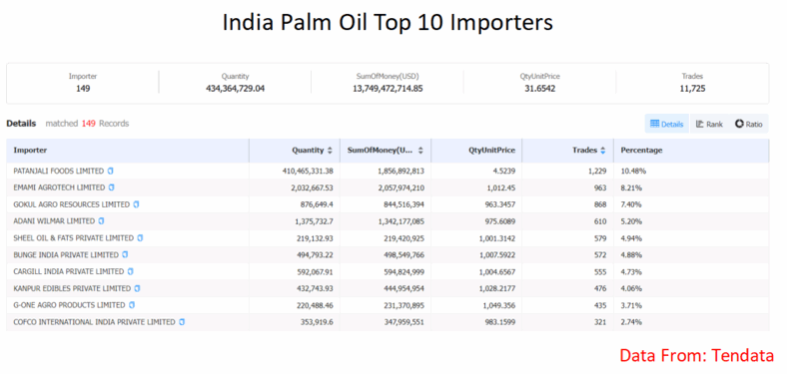Click copy icon next to ADANI WILMAR LIMITED
The height and width of the screenshot is (374, 787).
click(x=102, y=221)
